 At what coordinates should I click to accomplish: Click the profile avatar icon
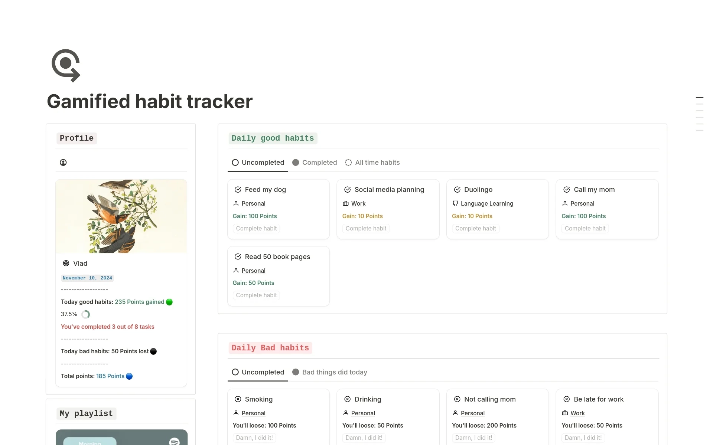click(64, 162)
